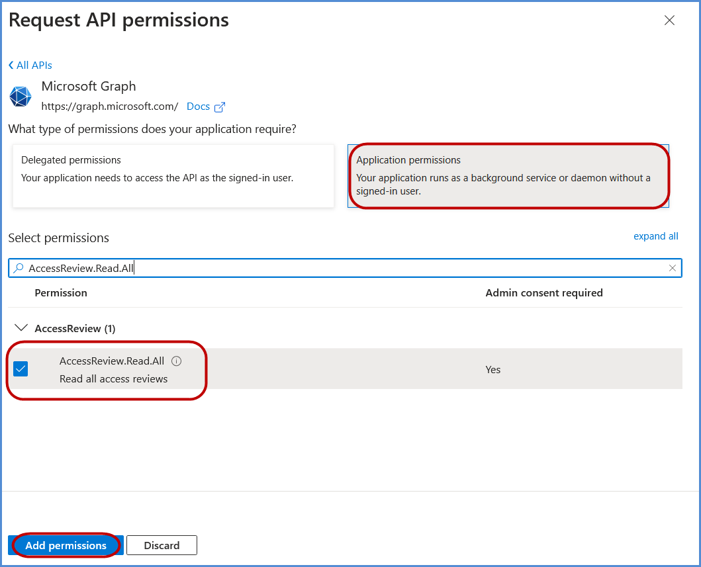The width and height of the screenshot is (701, 567).
Task: Click the Read all access reviews description
Action: pos(113,379)
